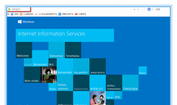This screenshot has height=105, width=177.
Task: Click the Arabic مرحبا tile
Action: (x=110, y=95)
